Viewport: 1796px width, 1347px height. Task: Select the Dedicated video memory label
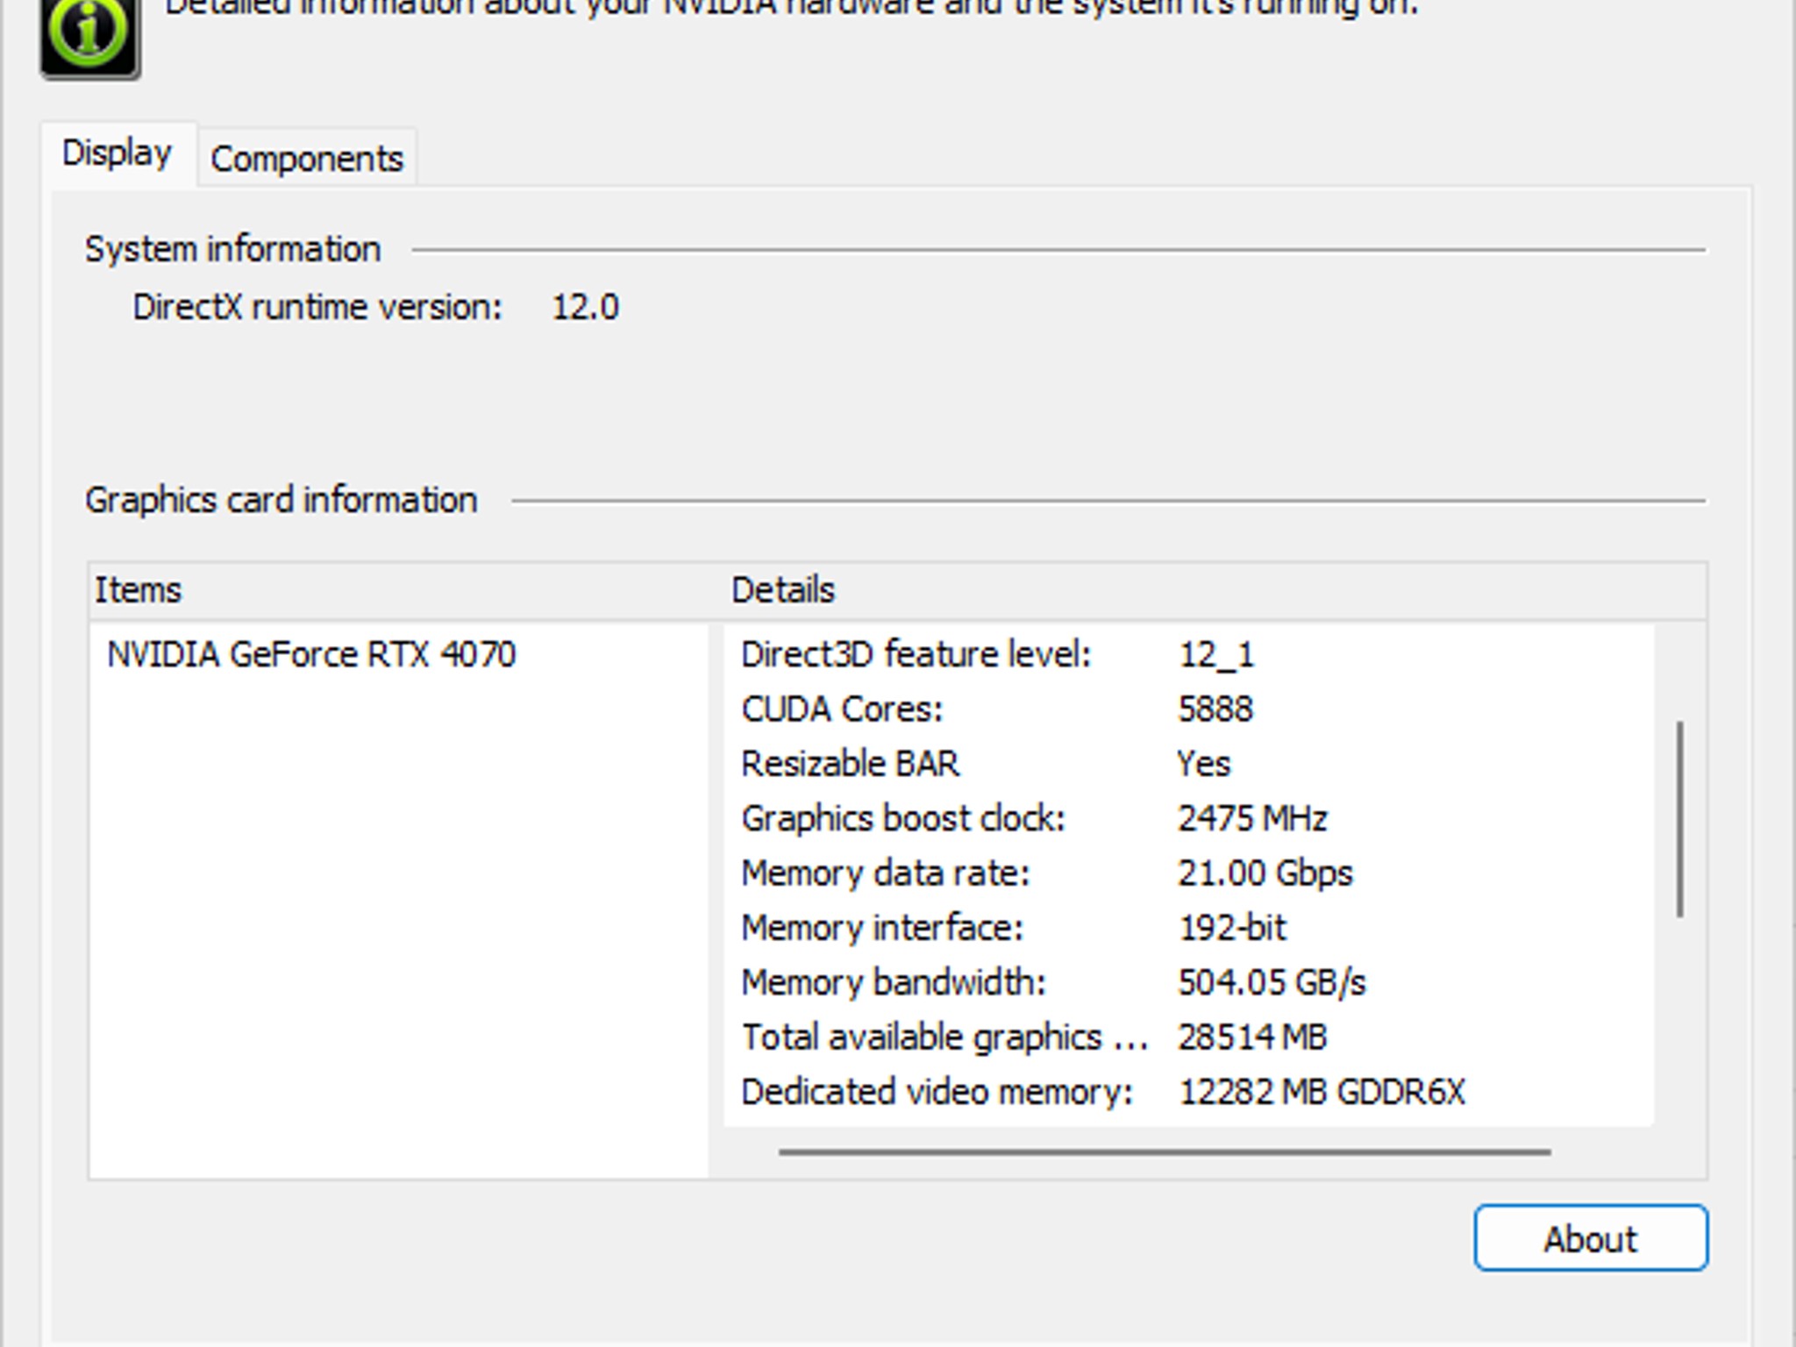point(937,1093)
